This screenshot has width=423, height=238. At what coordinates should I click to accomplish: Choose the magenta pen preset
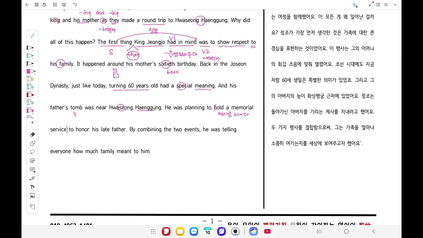tap(31, 71)
